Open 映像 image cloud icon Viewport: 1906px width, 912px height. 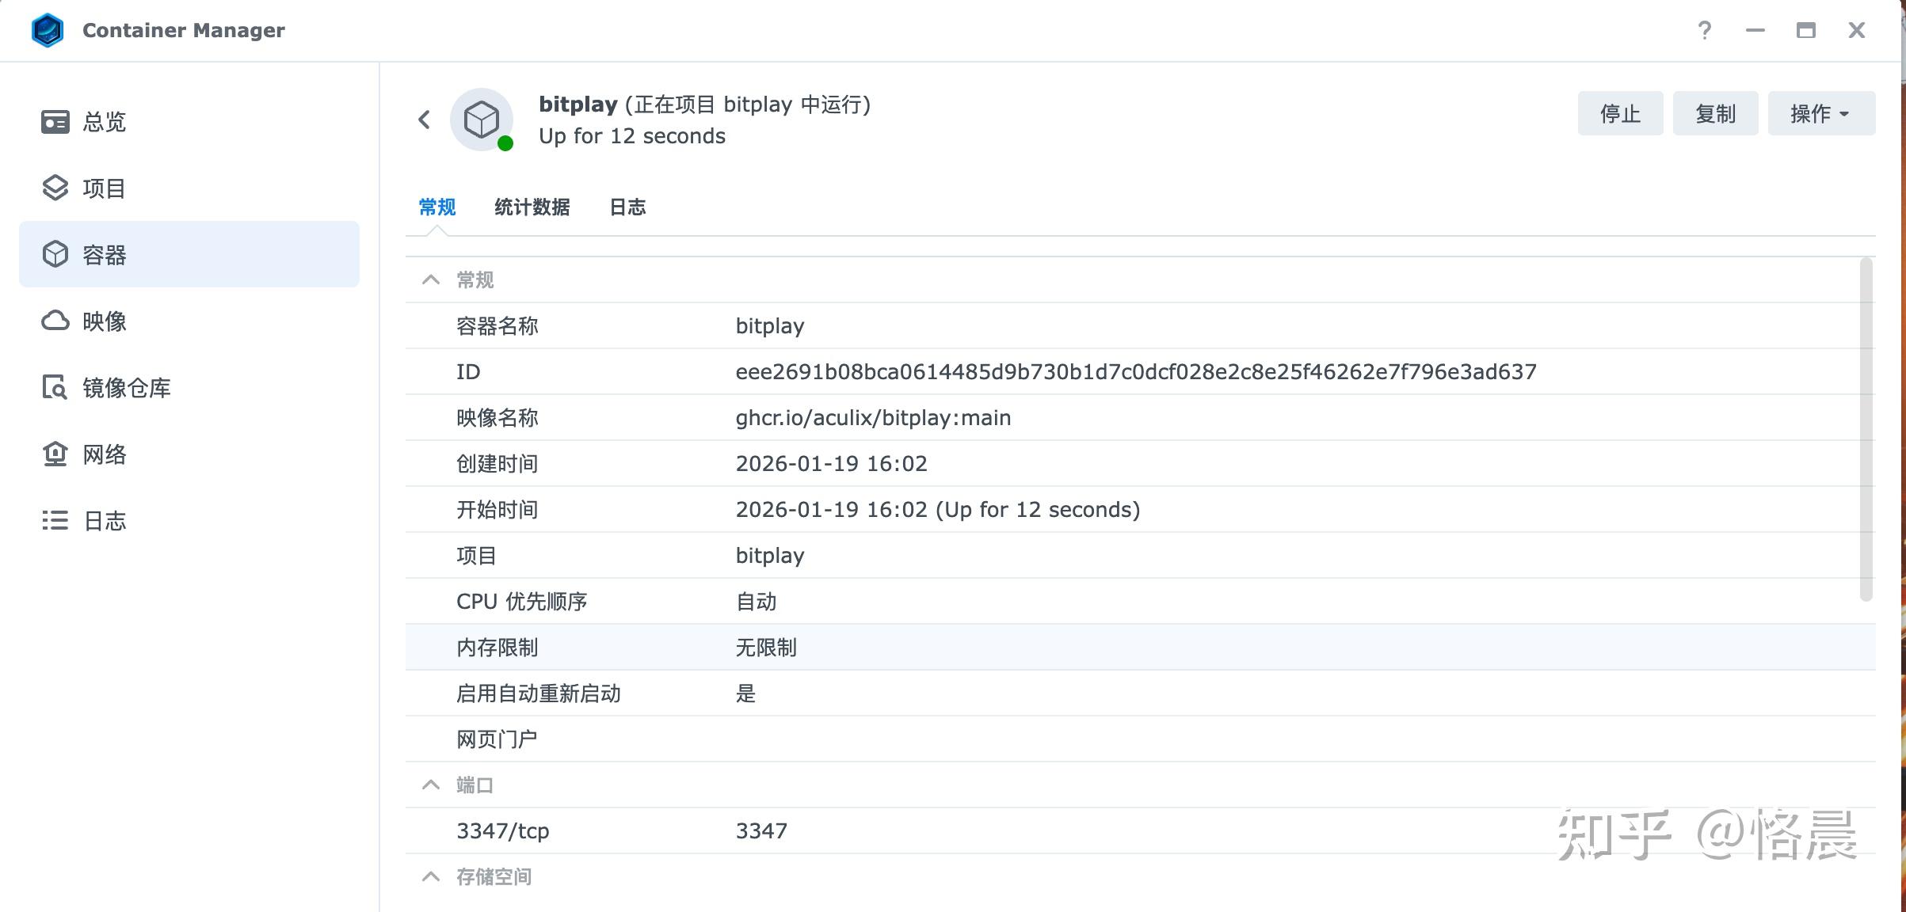point(55,321)
